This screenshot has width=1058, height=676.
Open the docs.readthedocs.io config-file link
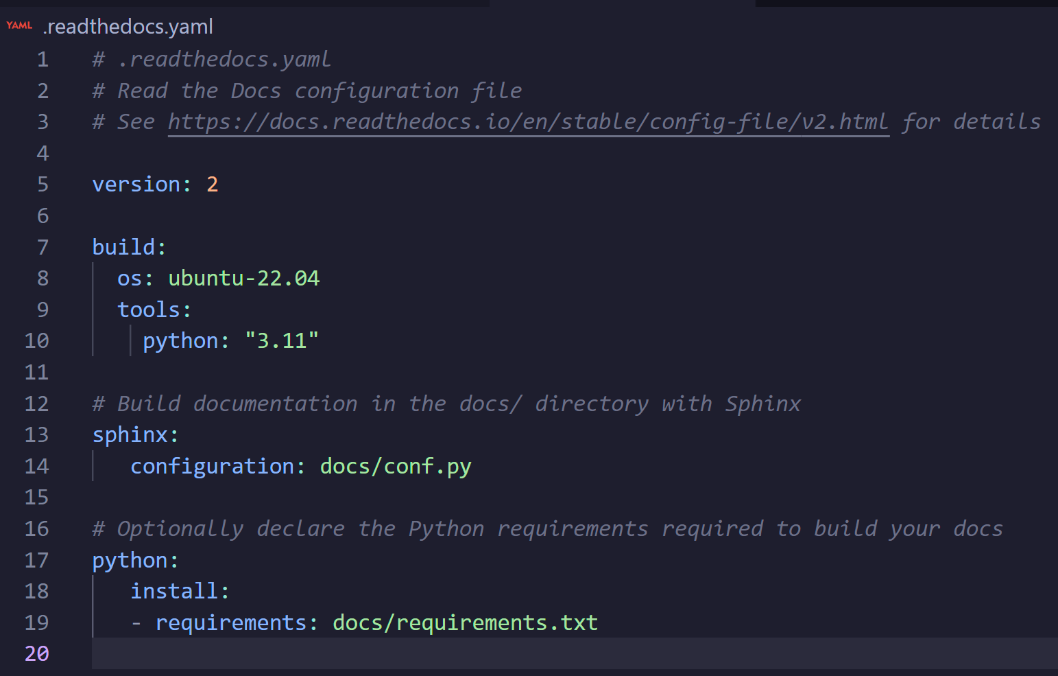[x=529, y=122]
